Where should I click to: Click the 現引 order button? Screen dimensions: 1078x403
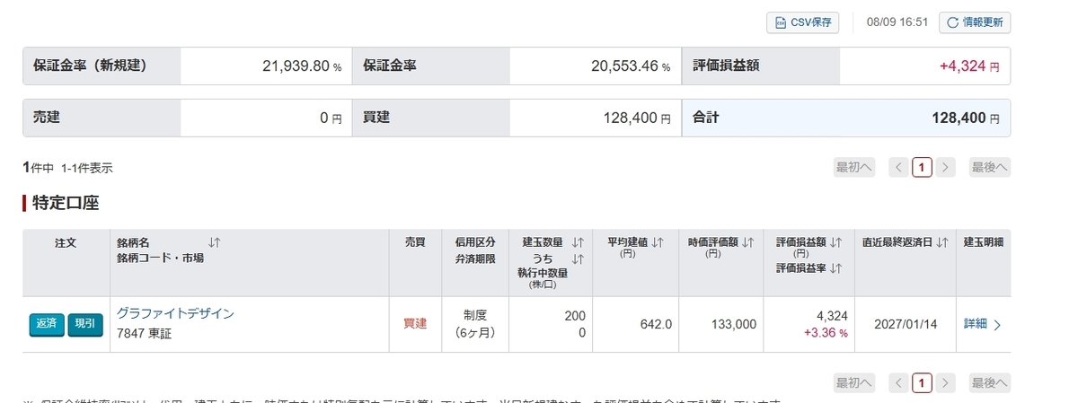pos(85,325)
